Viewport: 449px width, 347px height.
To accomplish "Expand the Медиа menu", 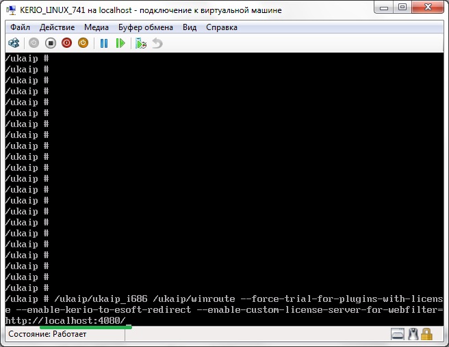I will coord(97,27).
